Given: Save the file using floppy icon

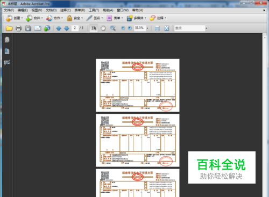Looking at the screenshot, I should (28, 28).
